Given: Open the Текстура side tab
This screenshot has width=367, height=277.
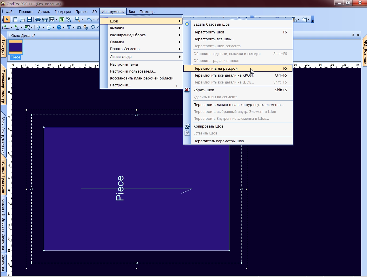Looking at the screenshot, I should point(3,48).
